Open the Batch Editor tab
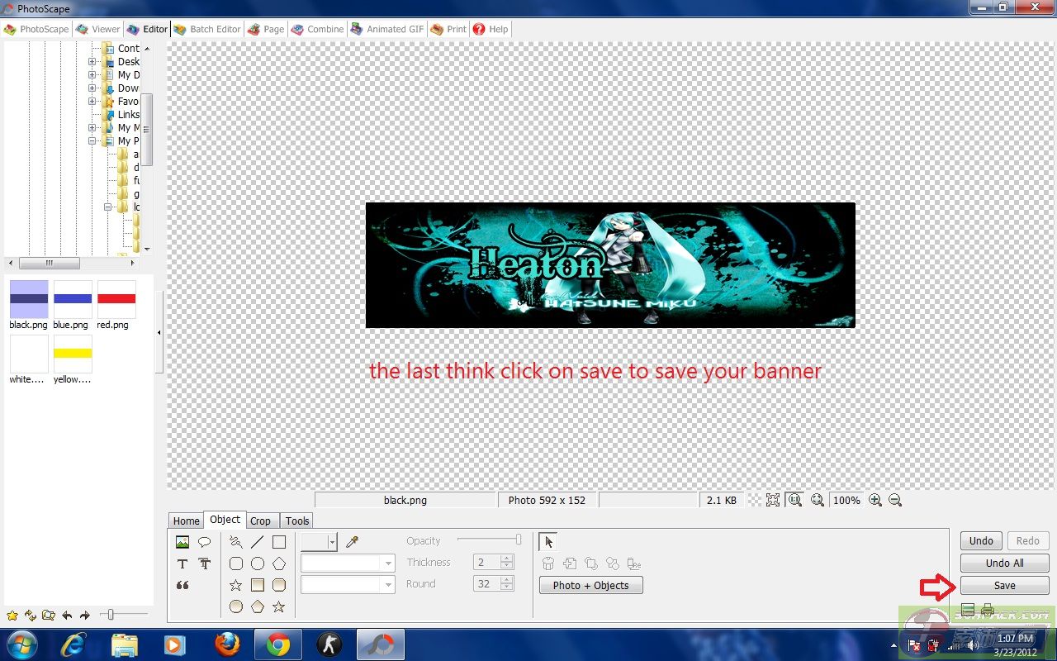1057x661 pixels. [x=206, y=29]
